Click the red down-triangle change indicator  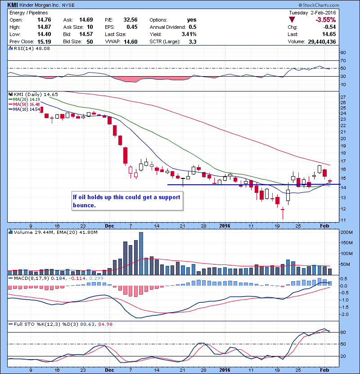point(292,19)
